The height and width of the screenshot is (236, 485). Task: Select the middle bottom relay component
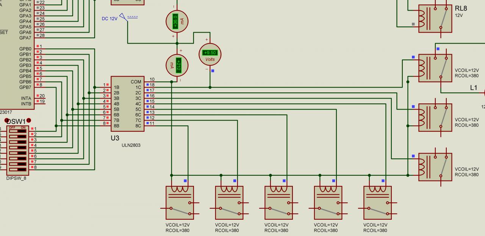(x=278, y=202)
